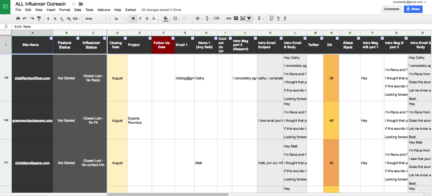Screen dimensions: 432x196
Task: Toggle strikethrough formatting
Action: click(x=147, y=19)
